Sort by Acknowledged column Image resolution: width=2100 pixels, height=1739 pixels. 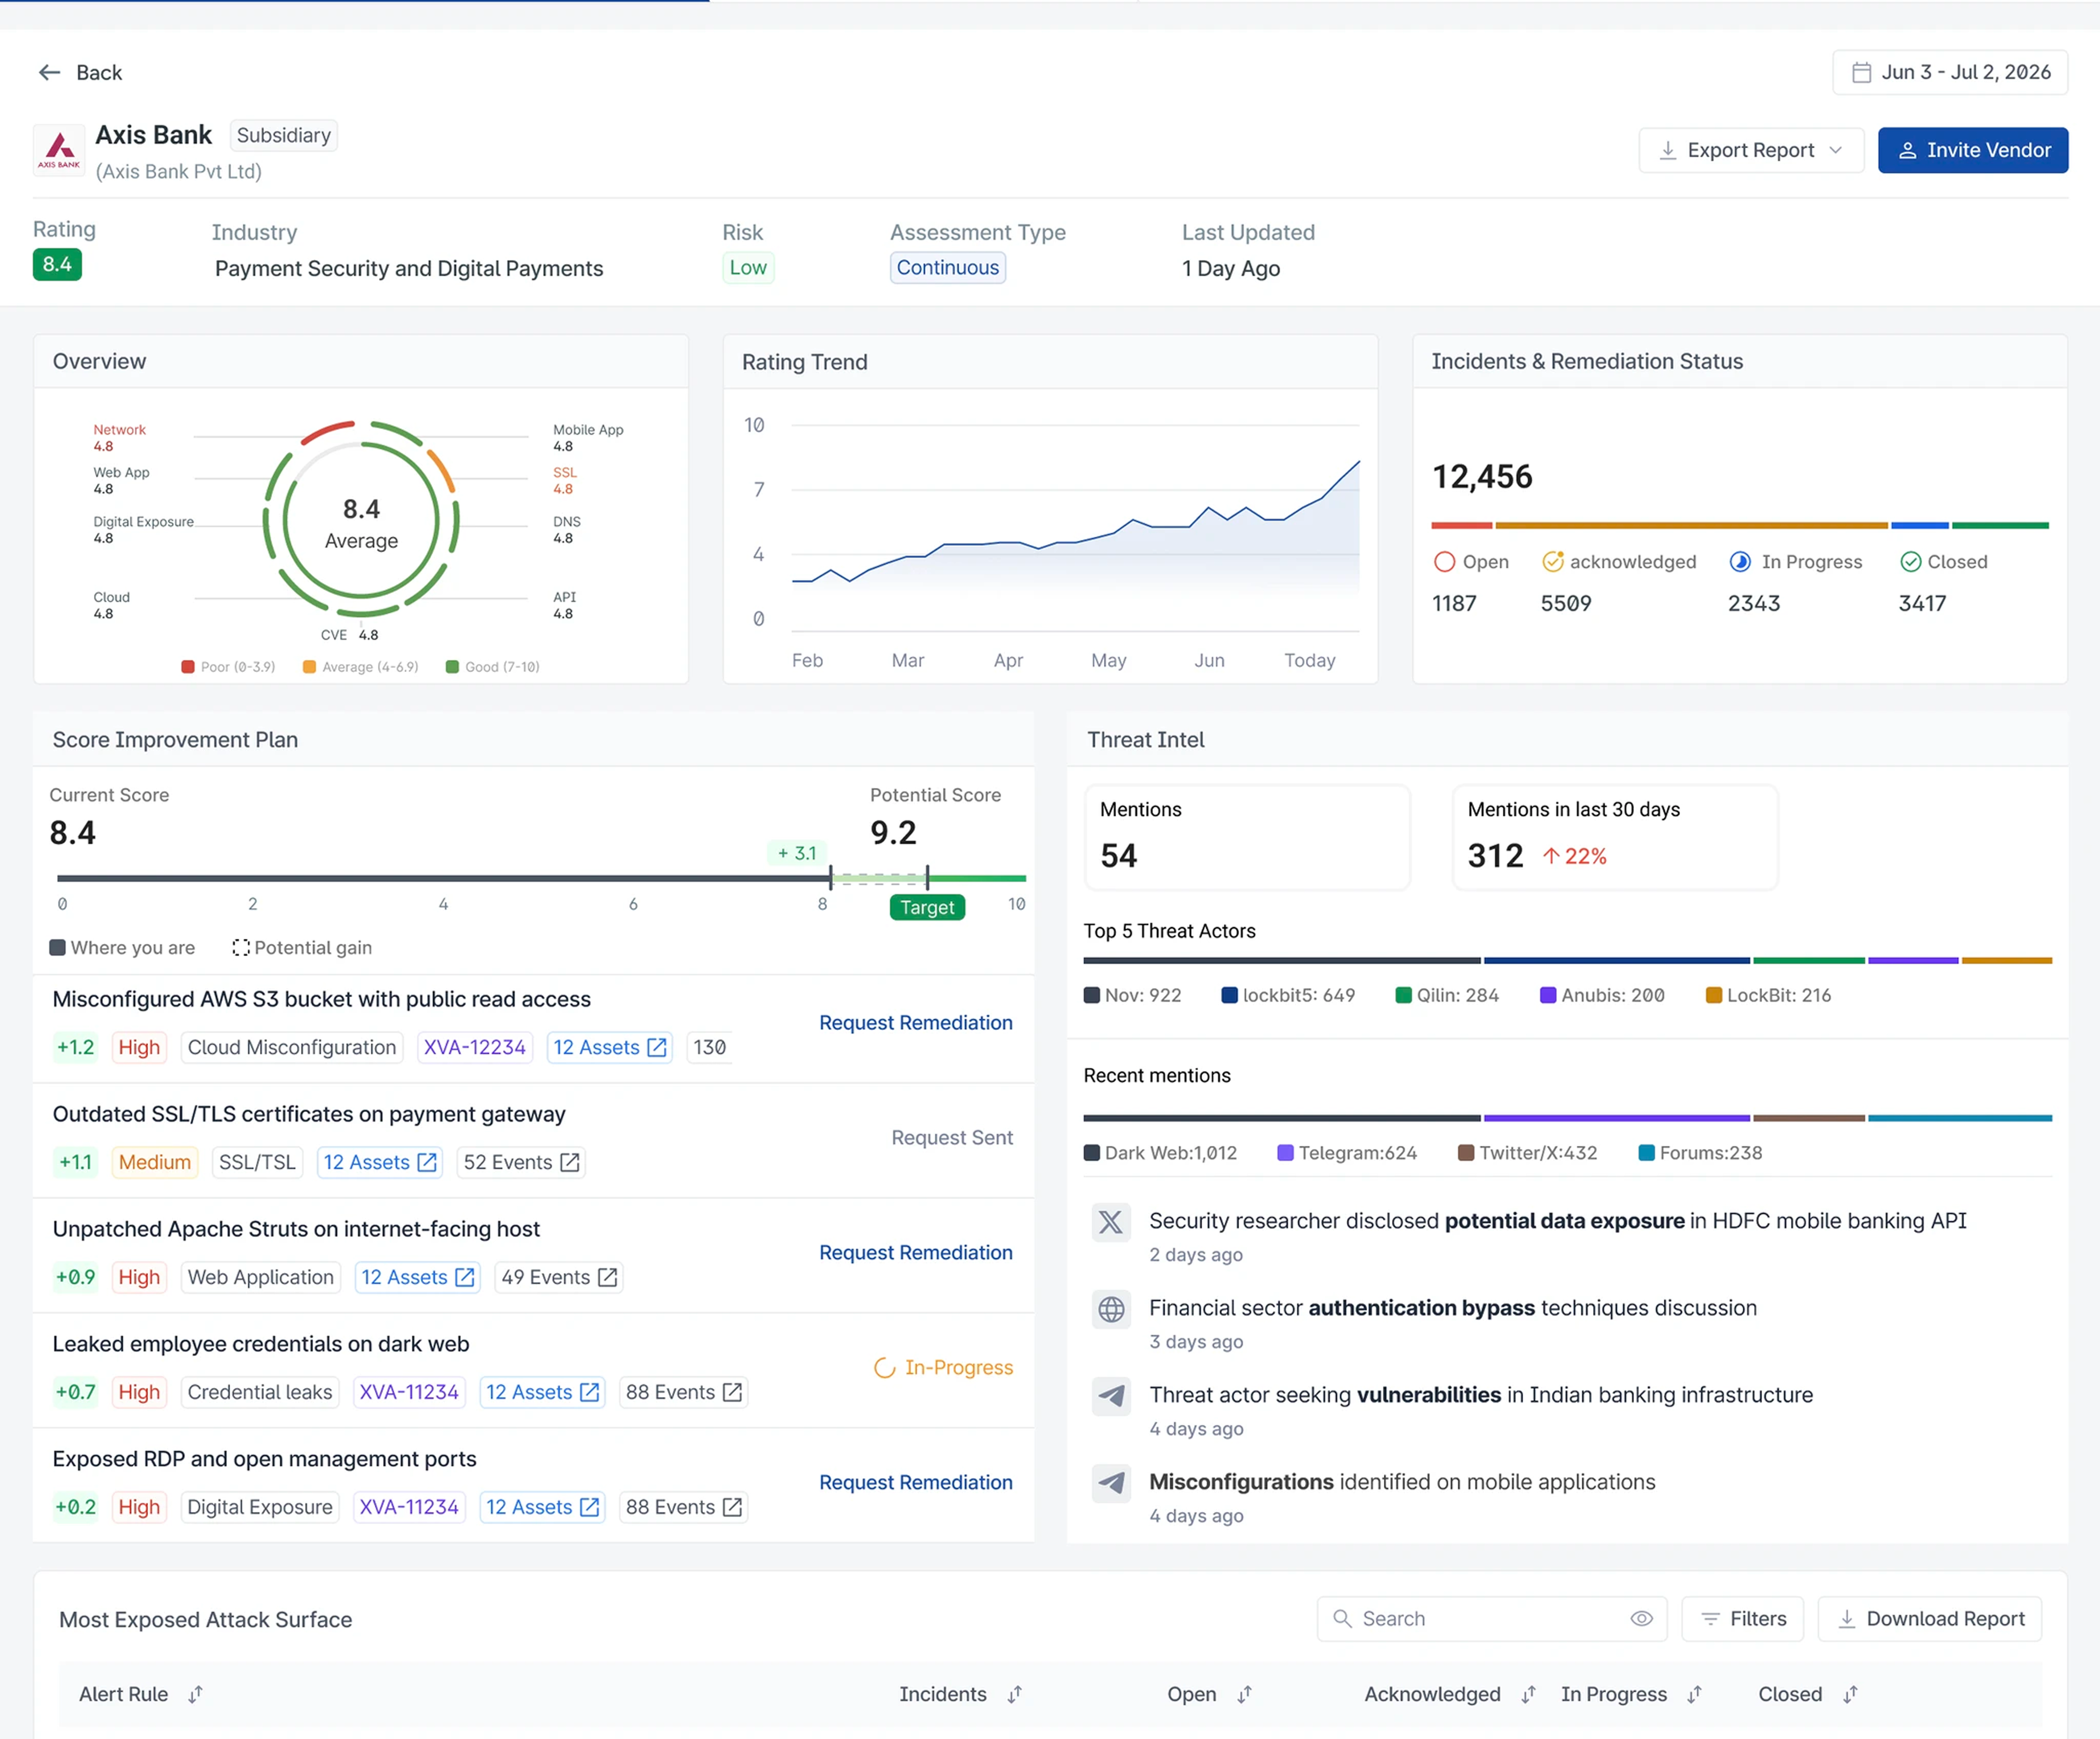(1529, 1694)
